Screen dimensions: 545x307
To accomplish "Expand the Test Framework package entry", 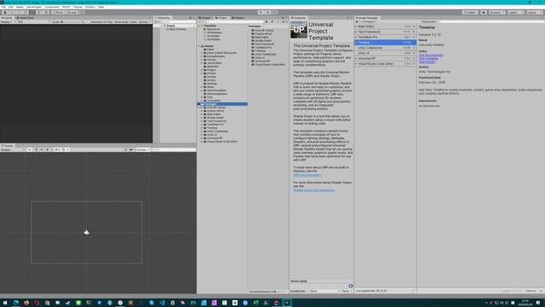I will click(x=356, y=32).
